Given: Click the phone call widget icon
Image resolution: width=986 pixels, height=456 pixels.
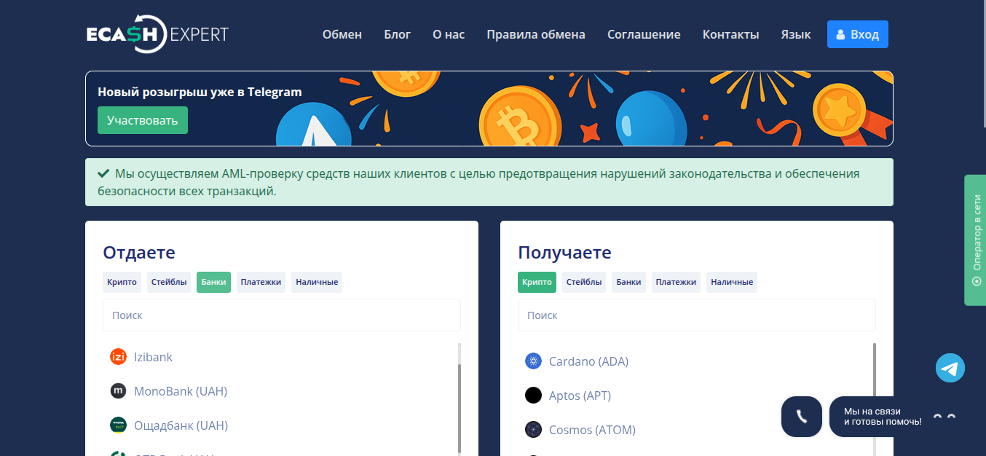Looking at the screenshot, I should coord(801,417).
